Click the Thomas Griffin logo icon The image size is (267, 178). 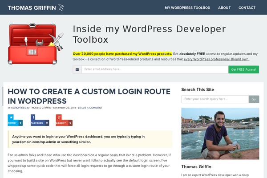(61, 8)
